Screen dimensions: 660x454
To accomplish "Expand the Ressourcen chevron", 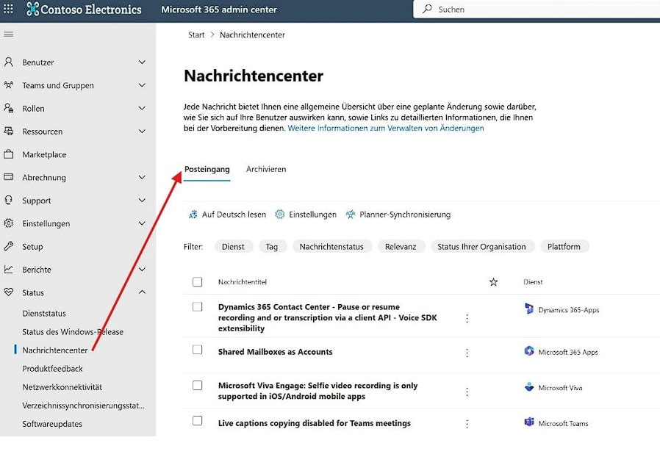I will 143,131.
